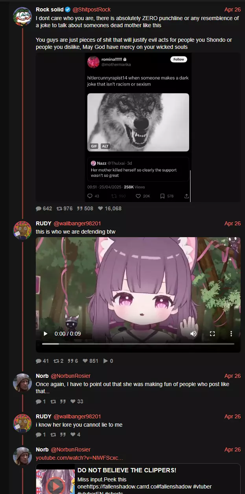Play the video in RUDY's post
This screenshot has height=494, width=245.
(x=45, y=334)
